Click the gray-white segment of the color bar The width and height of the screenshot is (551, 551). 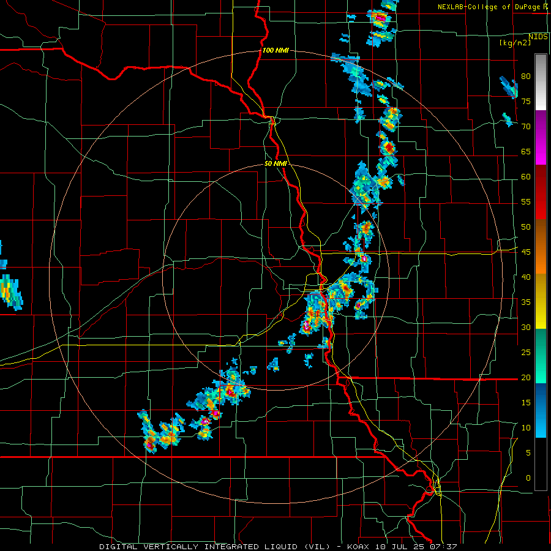point(541,82)
